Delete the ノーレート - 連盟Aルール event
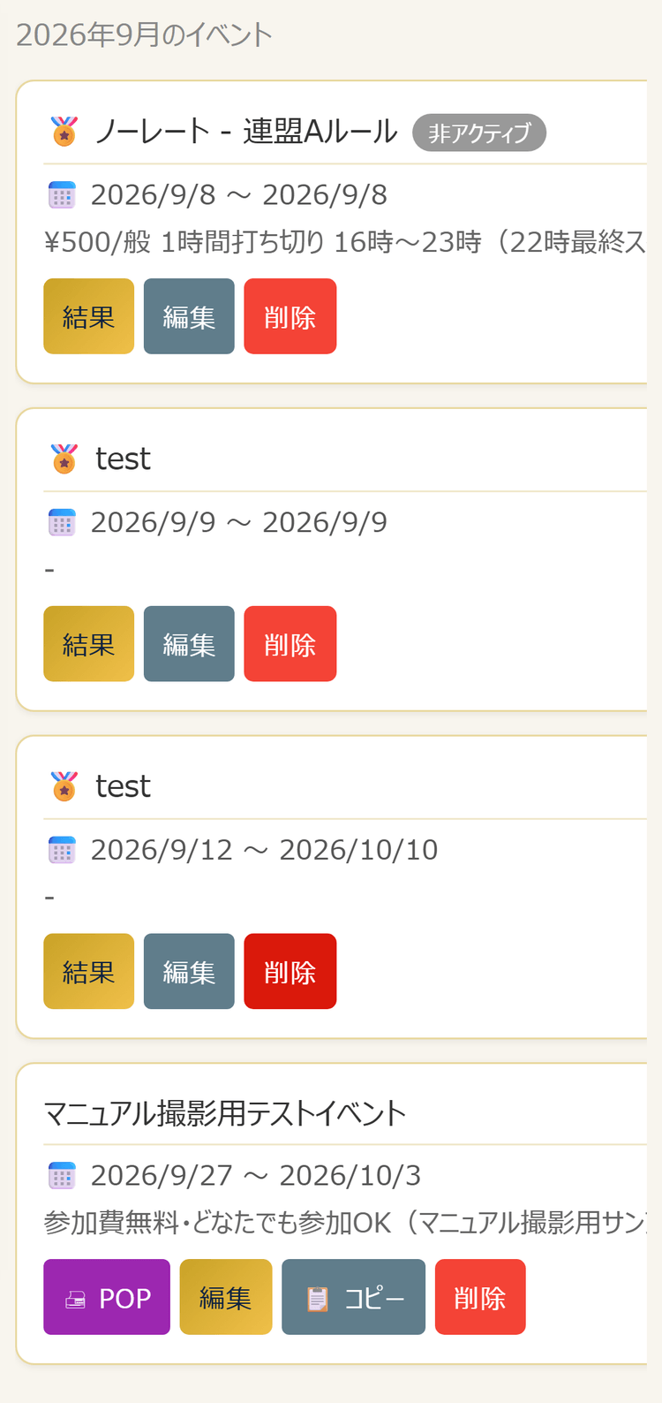 pos(290,316)
